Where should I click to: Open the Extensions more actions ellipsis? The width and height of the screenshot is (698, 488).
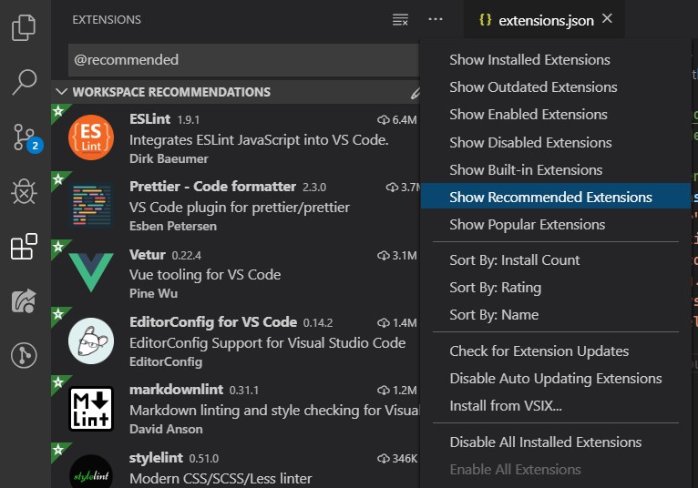pyautogui.click(x=436, y=19)
